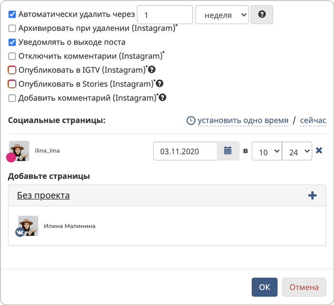Viewport: 334px width, 305px height.
Task: Disable the auto-delete checkbox
Action: (12, 14)
